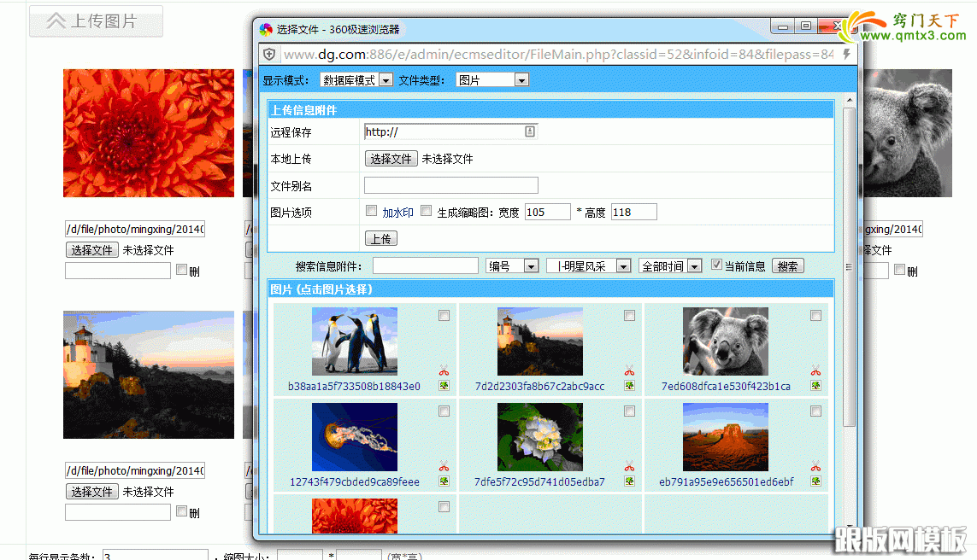Screen dimensions: 977x560
Task: Click the green picture icon beside desert image
Action: click(x=815, y=481)
